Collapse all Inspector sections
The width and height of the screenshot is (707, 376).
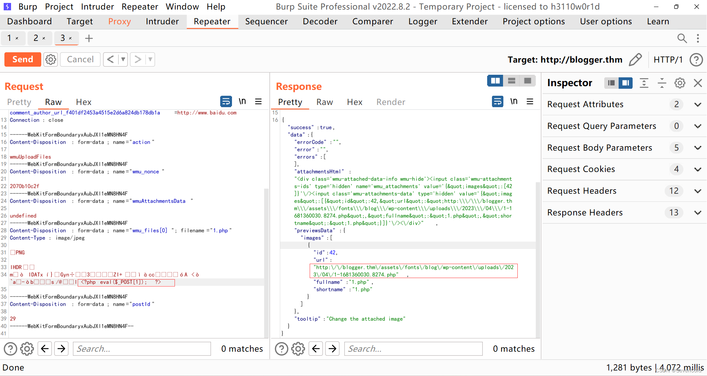point(662,83)
